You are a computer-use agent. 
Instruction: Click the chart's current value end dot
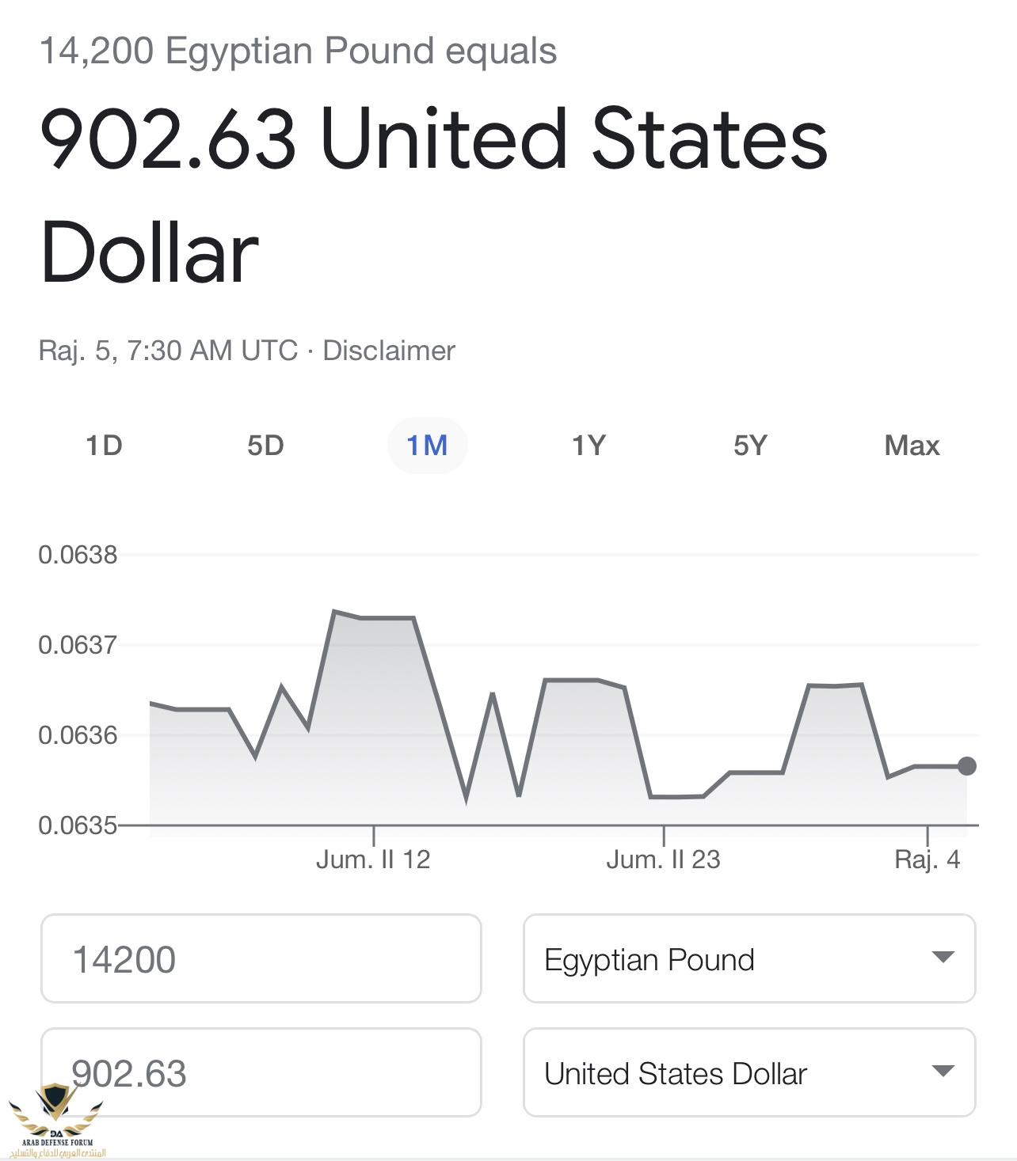pos(966,766)
